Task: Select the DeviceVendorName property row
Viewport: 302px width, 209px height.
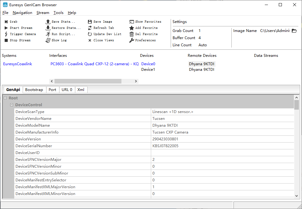Action: [x=154, y=118]
